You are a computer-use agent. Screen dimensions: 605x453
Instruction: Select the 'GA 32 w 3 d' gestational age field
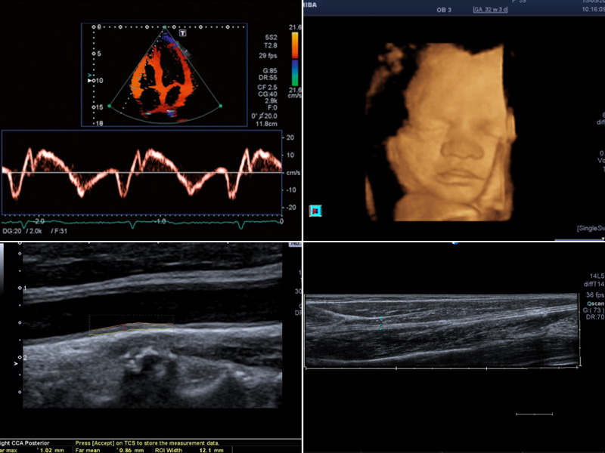(x=490, y=10)
